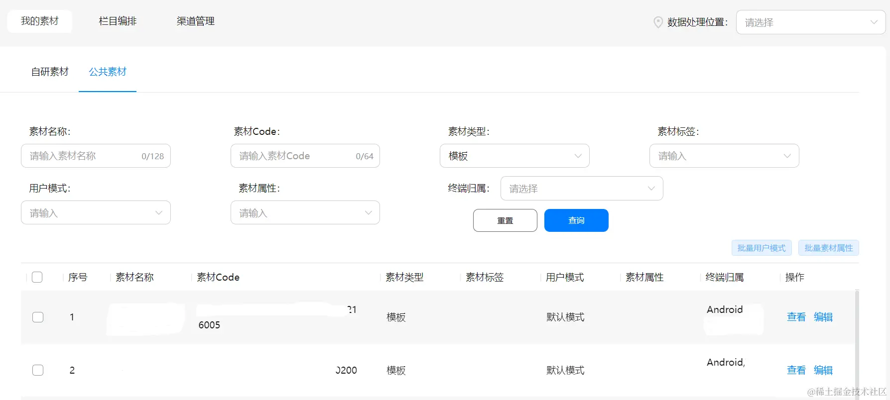Open the 数据处理位置 dropdown

[x=811, y=22]
